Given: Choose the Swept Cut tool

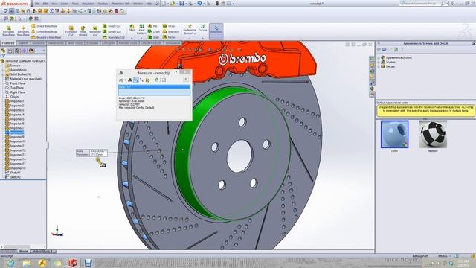Looking at the screenshot, I should click(x=112, y=26).
